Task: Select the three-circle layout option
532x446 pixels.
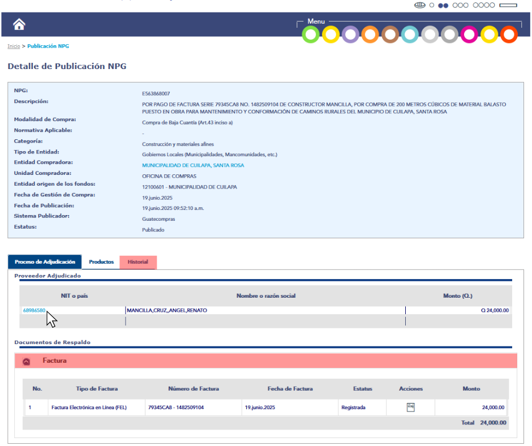Action: (460, 5)
